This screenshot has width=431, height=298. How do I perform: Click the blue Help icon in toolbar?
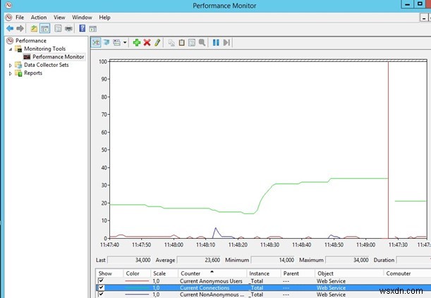(x=83, y=29)
